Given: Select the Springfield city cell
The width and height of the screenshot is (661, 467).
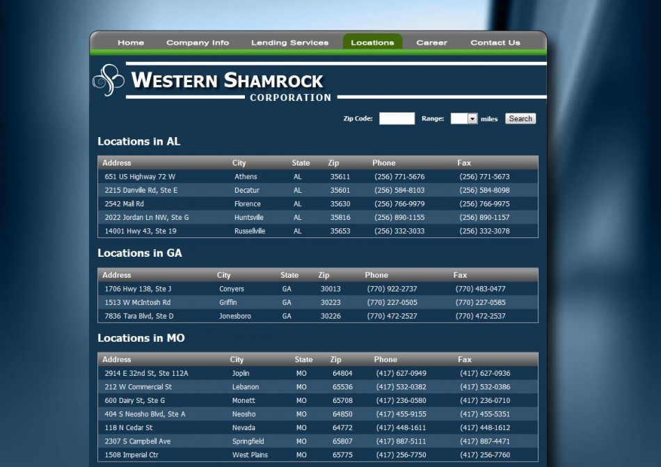Looking at the screenshot, I should 248,441.
